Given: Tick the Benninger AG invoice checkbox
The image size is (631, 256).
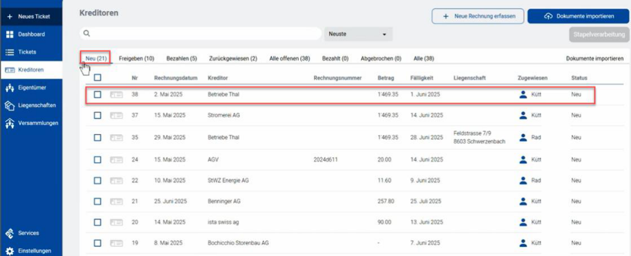Looking at the screenshot, I should pos(97,201).
